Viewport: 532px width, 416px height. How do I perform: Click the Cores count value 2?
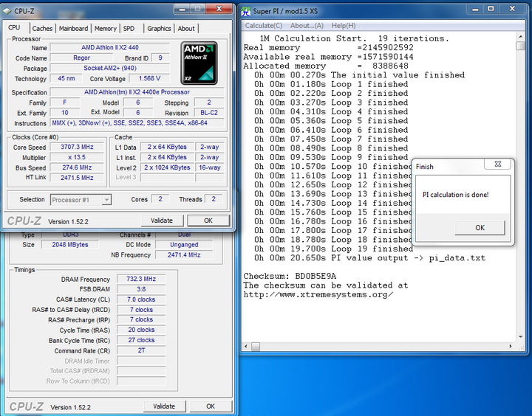click(x=160, y=199)
